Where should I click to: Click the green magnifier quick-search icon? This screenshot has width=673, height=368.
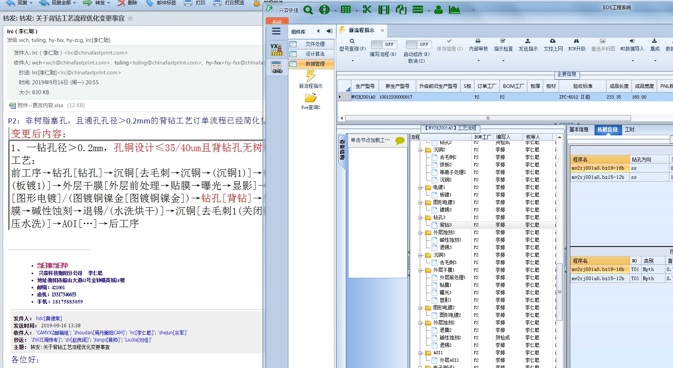pyautogui.click(x=308, y=10)
